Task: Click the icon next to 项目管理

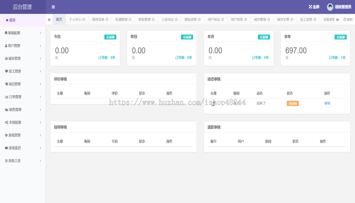Action: (7, 84)
